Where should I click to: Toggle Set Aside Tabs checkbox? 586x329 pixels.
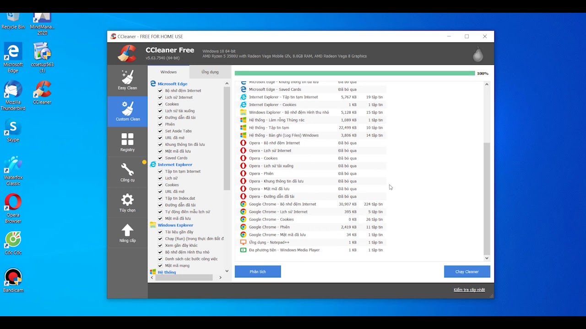160,131
